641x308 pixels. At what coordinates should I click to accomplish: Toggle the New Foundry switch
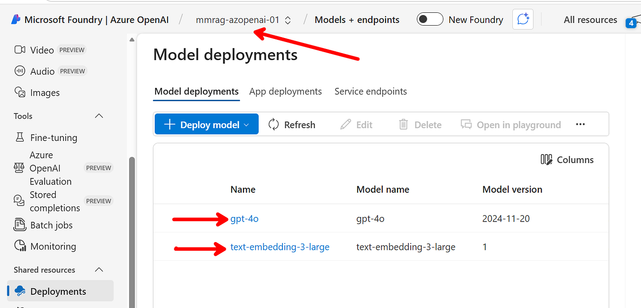[x=430, y=20]
